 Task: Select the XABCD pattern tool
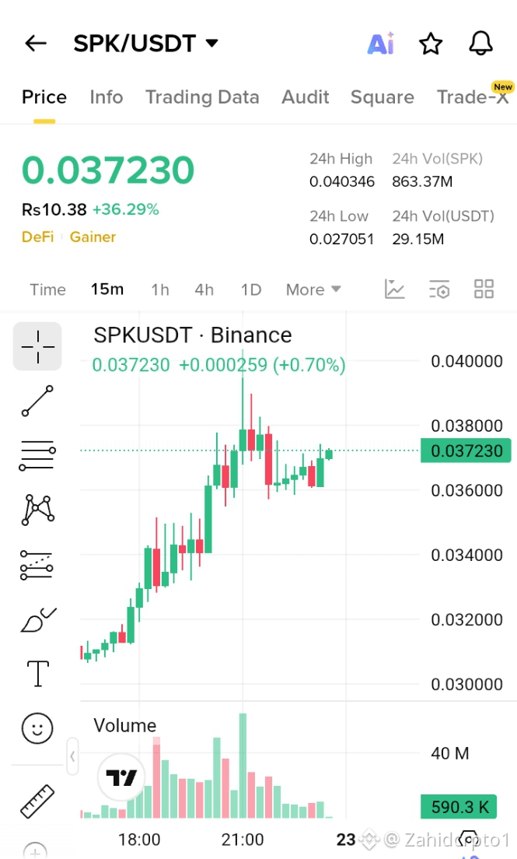(x=37, y=510)
